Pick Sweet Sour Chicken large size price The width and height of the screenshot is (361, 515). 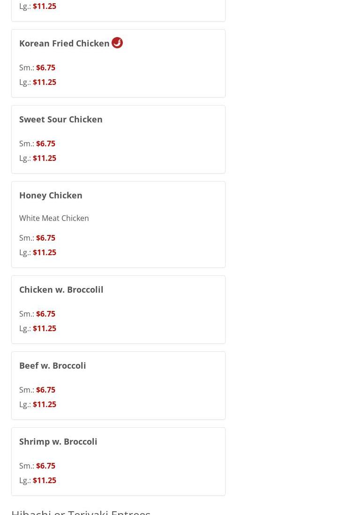click(x=45, y=158)
